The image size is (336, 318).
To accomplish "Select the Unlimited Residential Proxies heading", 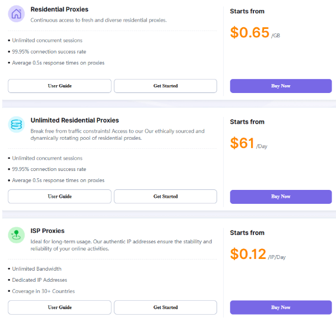I will pos(75,120).
